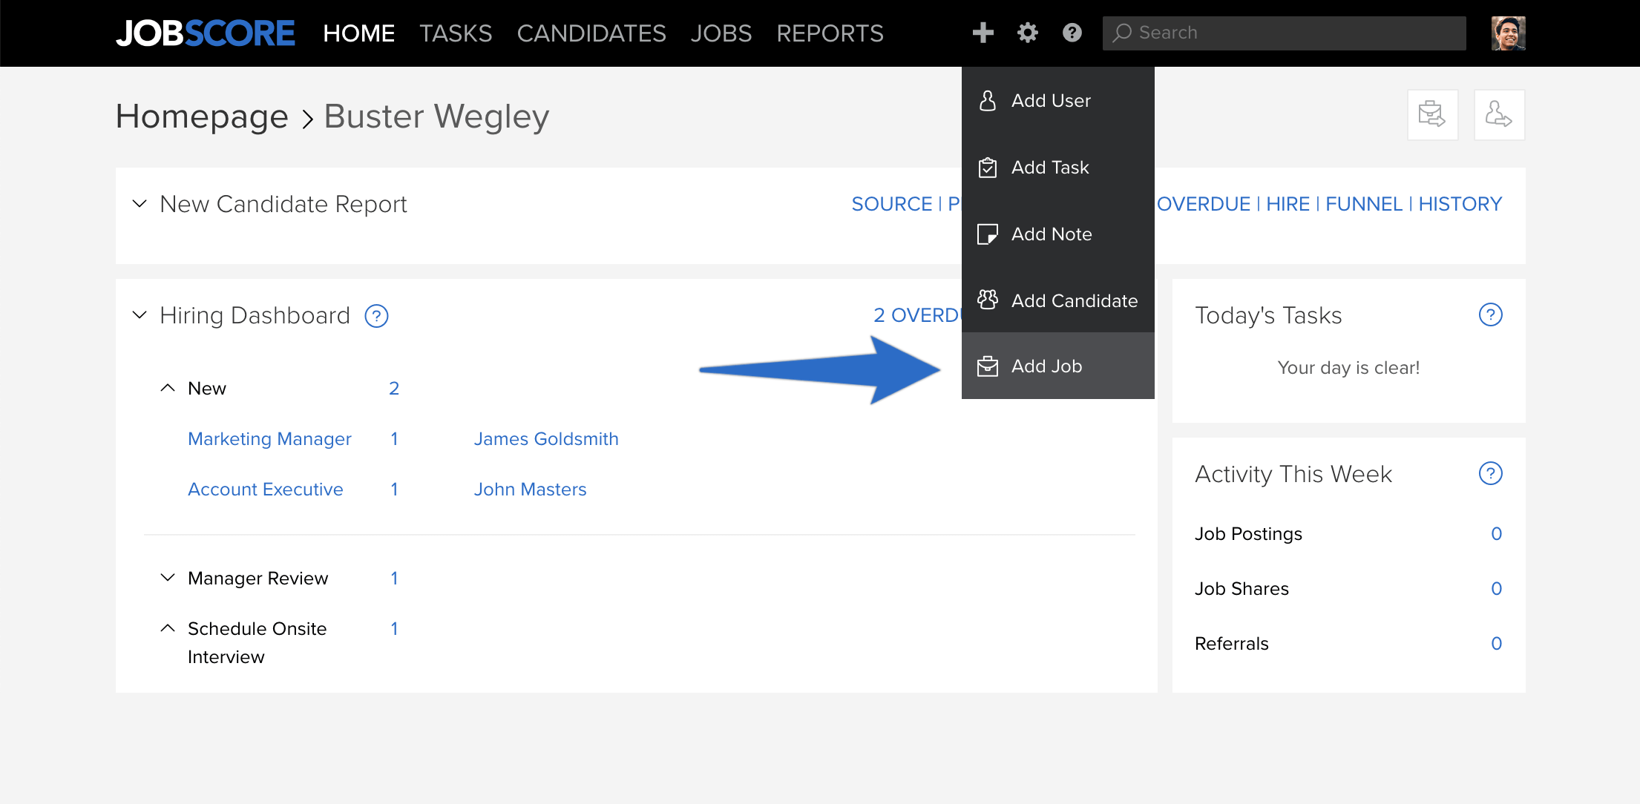The height and width of the screenshot is (804, 1640).
Task: Open candidate John Masters
Action: [531, 490]
